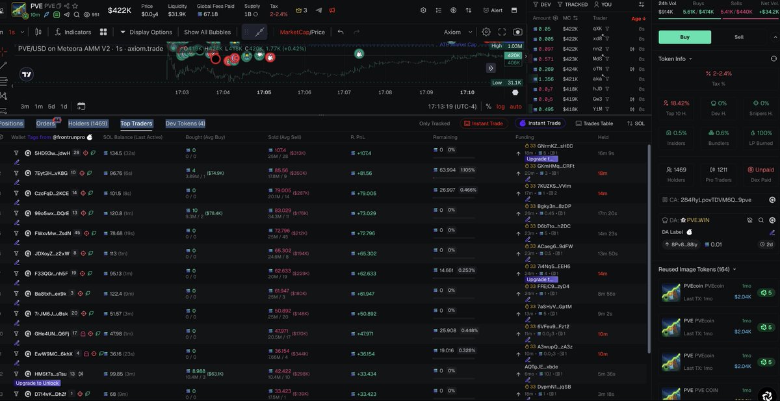The width and height of the screenshot is (780, 401).
Task: Switch to Holders (1469) tab
Action: tap(88, 123)
